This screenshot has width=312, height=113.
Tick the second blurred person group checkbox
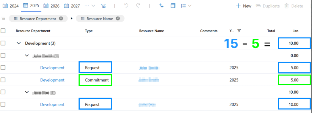[x=3, y=92]
